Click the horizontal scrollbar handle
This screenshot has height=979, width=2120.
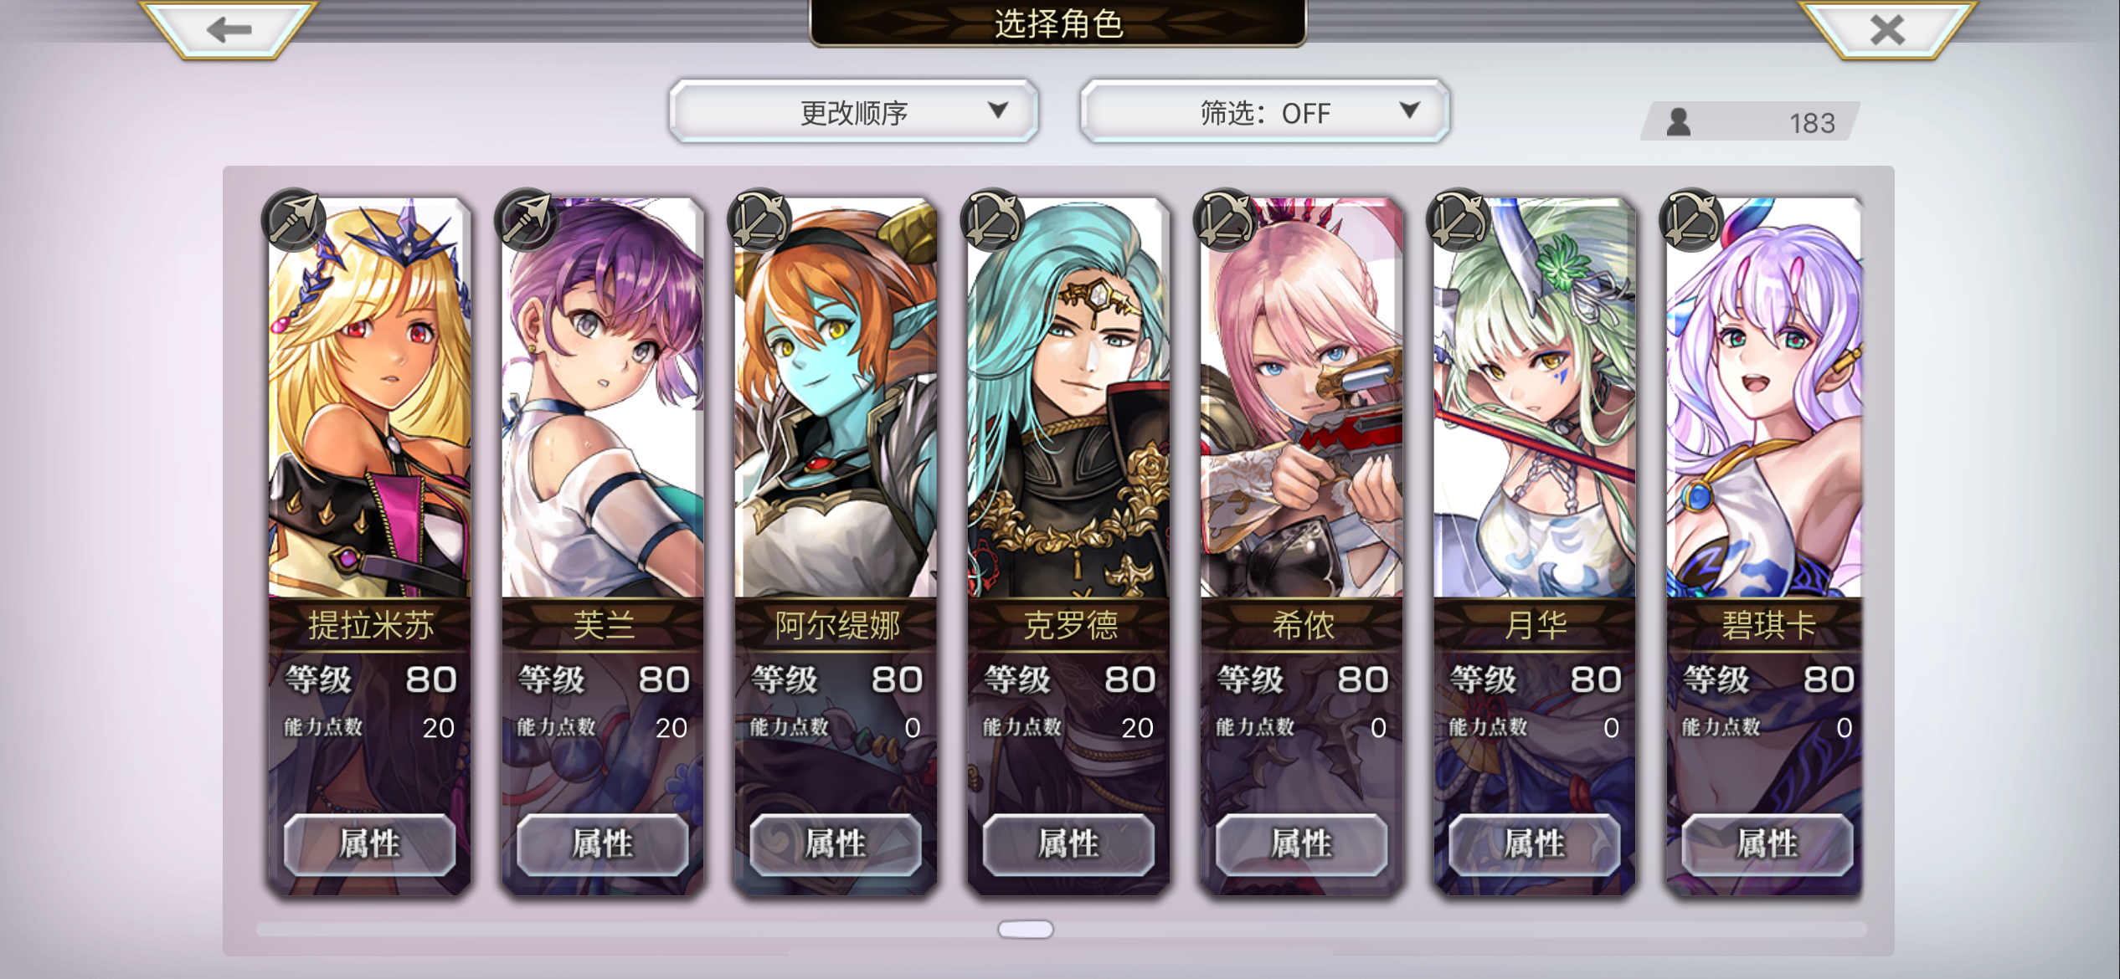[x=1026, y=929]
